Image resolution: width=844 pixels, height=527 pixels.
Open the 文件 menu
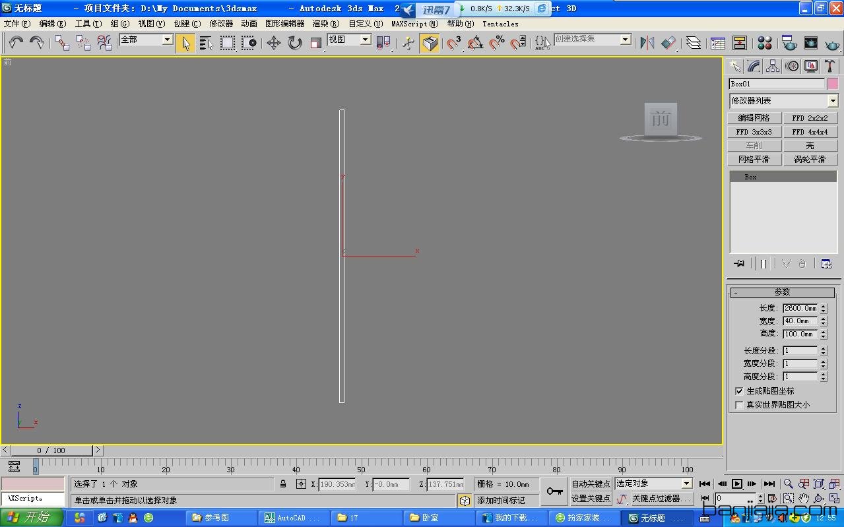pos(16,24)
